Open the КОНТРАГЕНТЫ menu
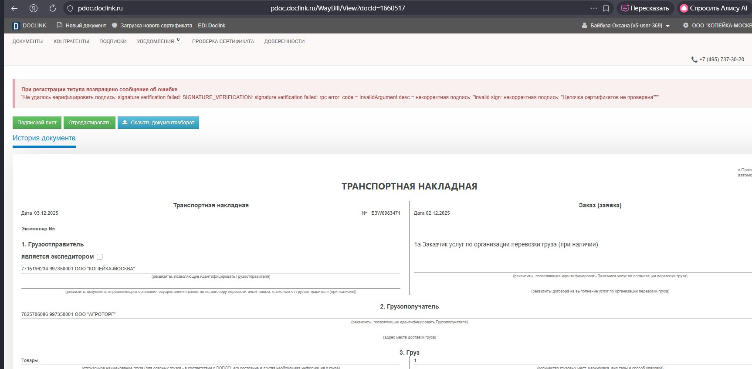The image size is (752, 369). click(x=71, y=41)
